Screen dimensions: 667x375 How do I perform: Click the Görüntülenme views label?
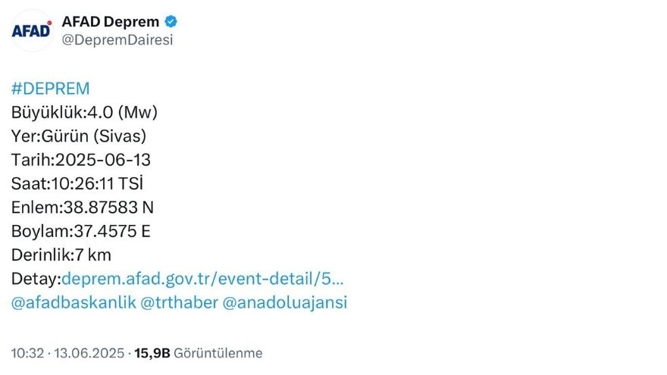click(x=218, y=353)
